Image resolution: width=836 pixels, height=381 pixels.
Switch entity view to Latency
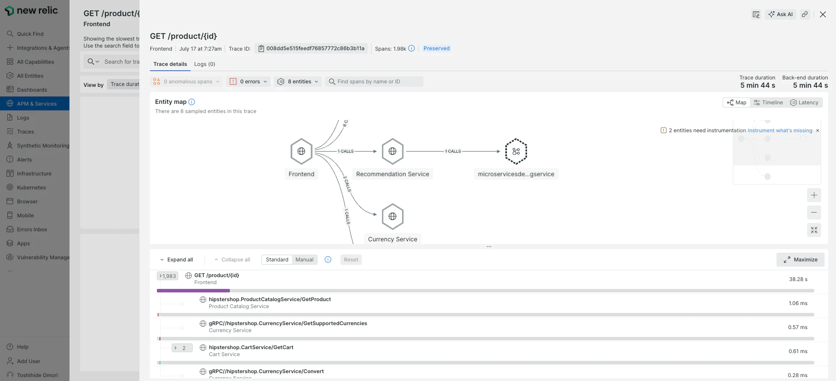(804, 103)
